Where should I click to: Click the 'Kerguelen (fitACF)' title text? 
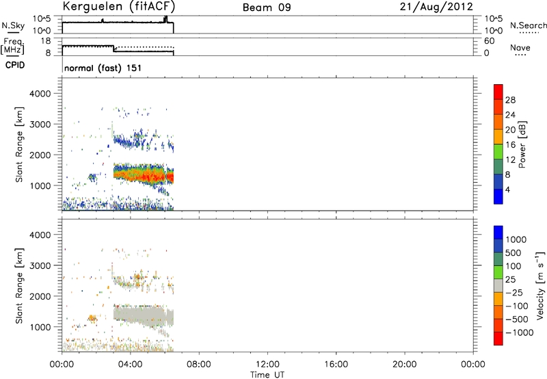click(118, 6)
